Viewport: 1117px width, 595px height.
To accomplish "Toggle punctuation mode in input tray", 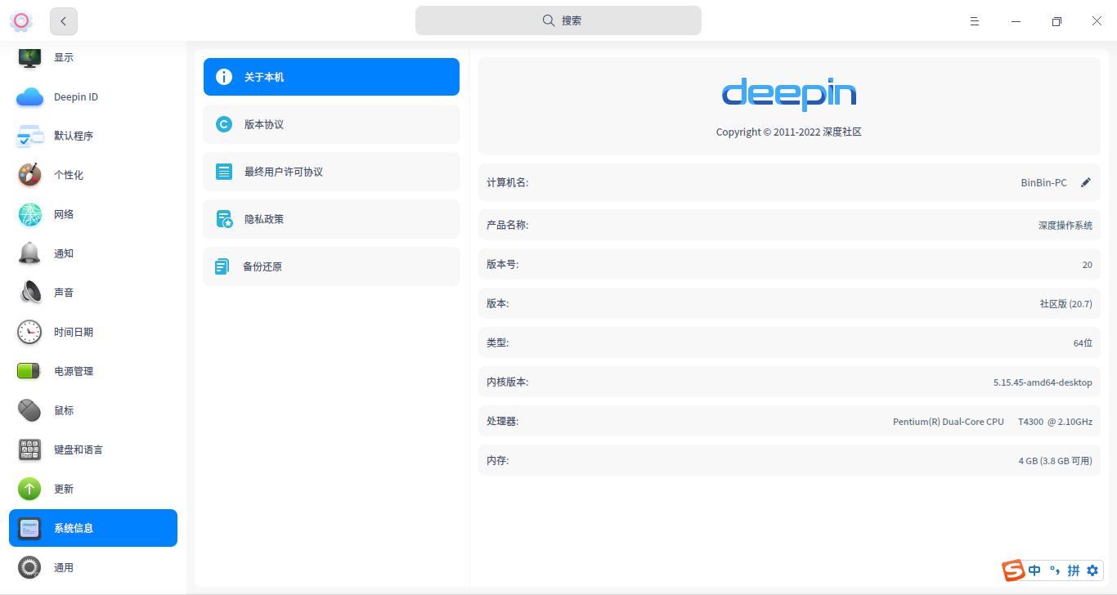I will click(1054, 570).
